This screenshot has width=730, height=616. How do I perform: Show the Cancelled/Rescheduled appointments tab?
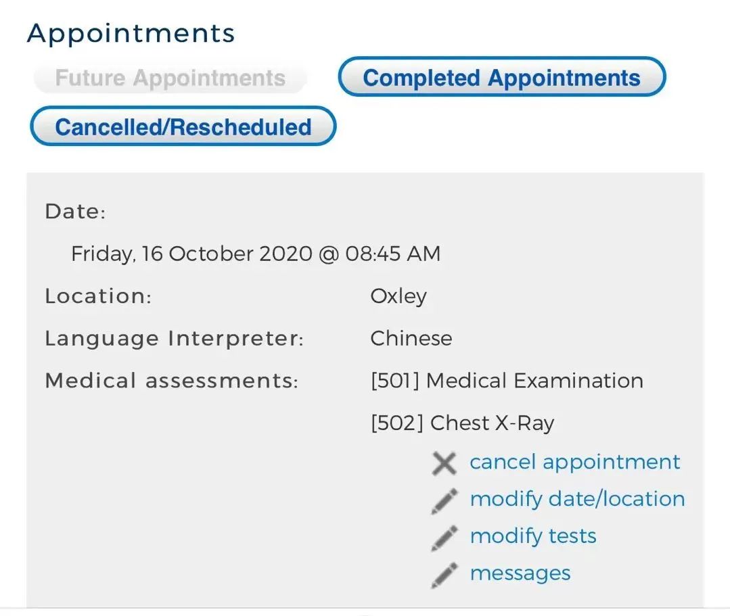coord(183,126)
